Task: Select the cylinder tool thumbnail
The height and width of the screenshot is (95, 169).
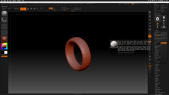Action: pos(164,17)
